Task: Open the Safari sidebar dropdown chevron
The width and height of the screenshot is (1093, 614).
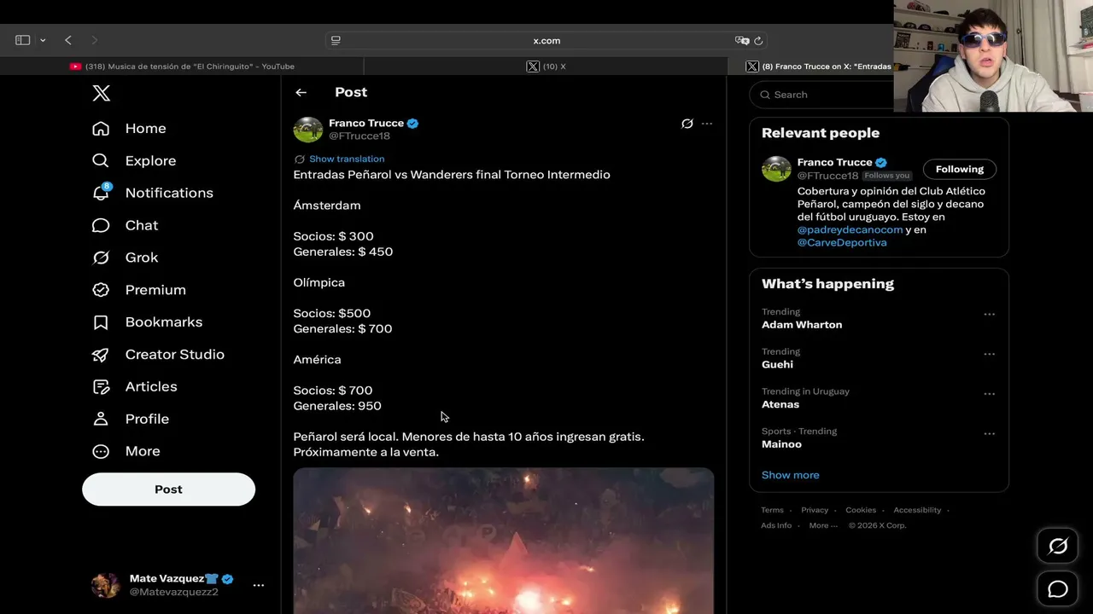Action: [x=43, y=40]
